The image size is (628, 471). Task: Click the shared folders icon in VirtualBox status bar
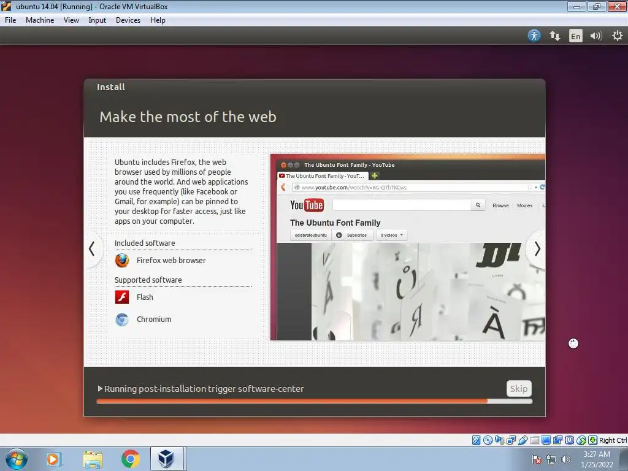coord(534,440)
